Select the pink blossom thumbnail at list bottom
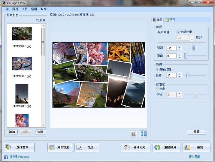Viewport: 215px width, 162px height. click(x=22, y=121)
